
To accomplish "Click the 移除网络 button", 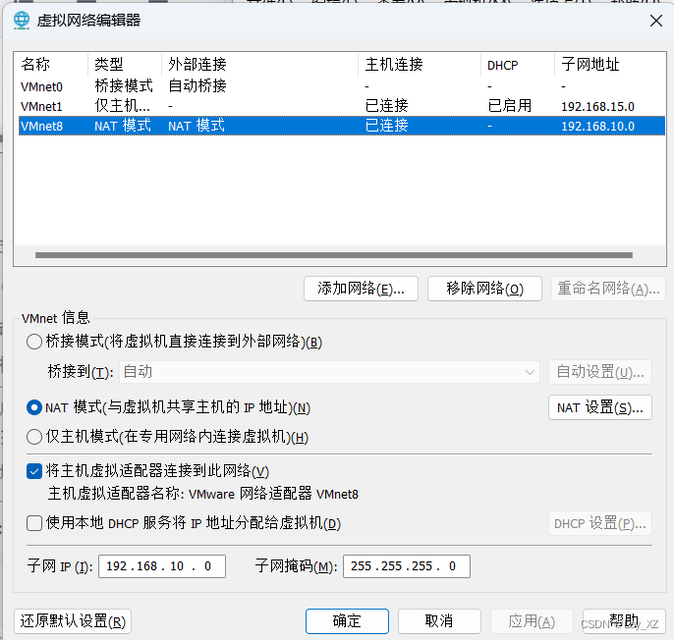I will click(x=484, y=289).
